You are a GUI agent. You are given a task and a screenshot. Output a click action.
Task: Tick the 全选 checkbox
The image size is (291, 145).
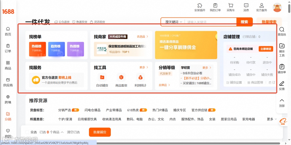[x=27, y=132]
